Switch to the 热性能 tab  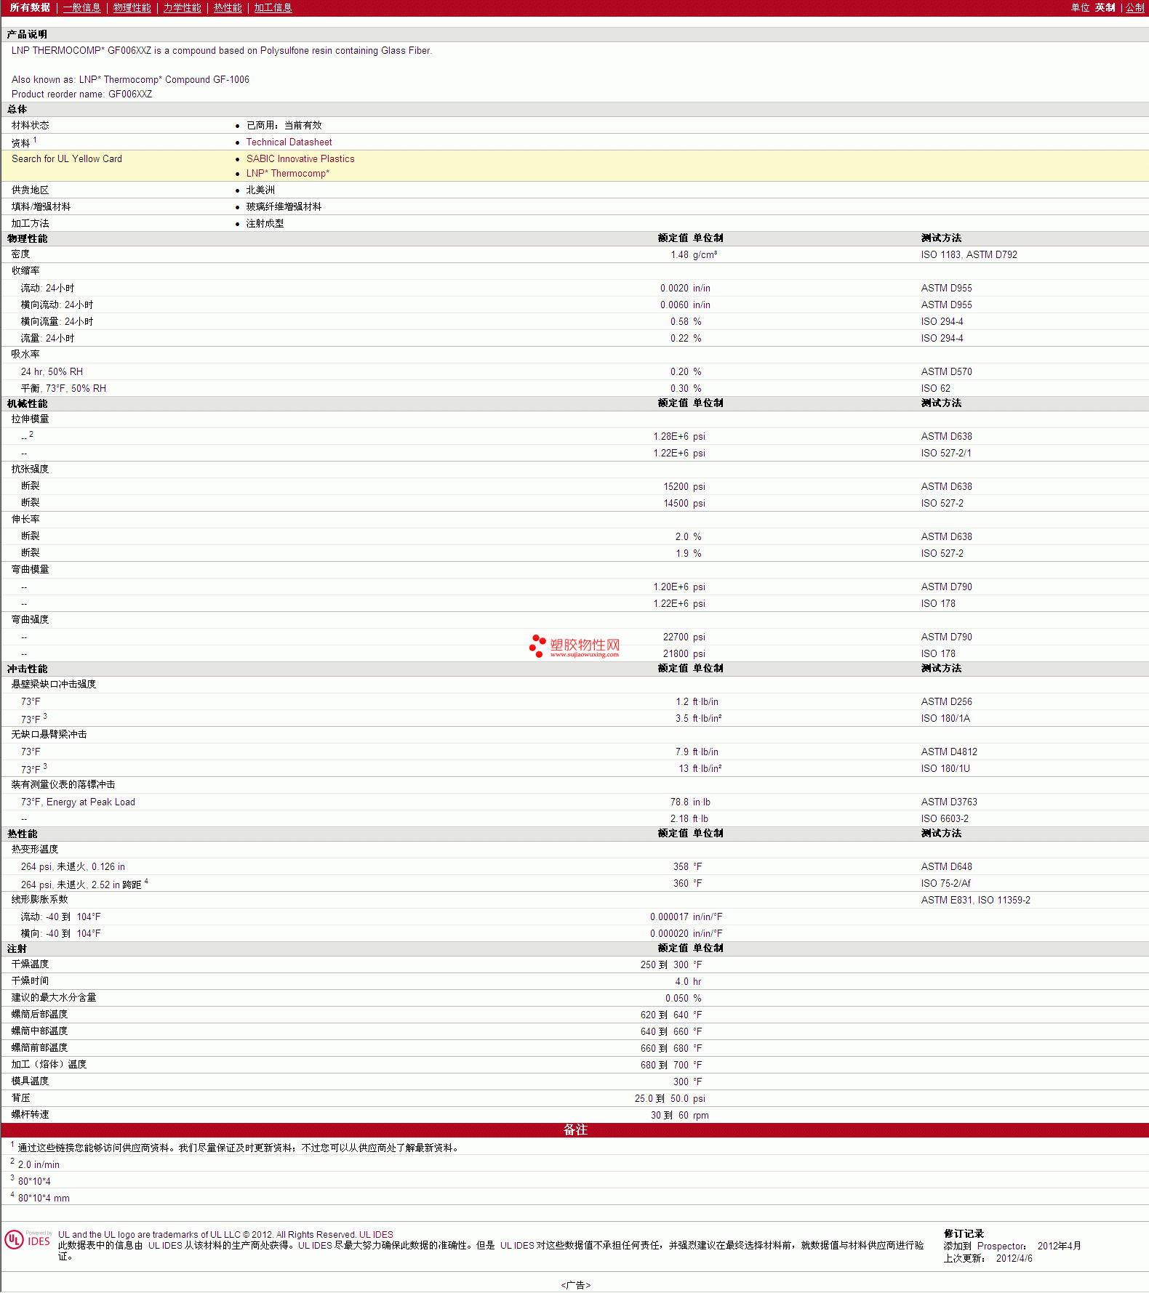(228, 7)
